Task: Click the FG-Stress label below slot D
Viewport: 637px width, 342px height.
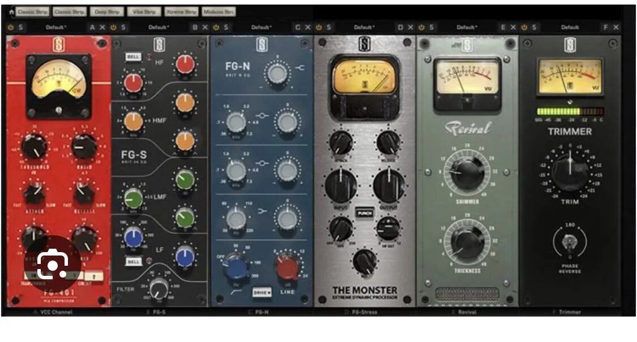Action: pyautogui.click(x=365, y=312)
